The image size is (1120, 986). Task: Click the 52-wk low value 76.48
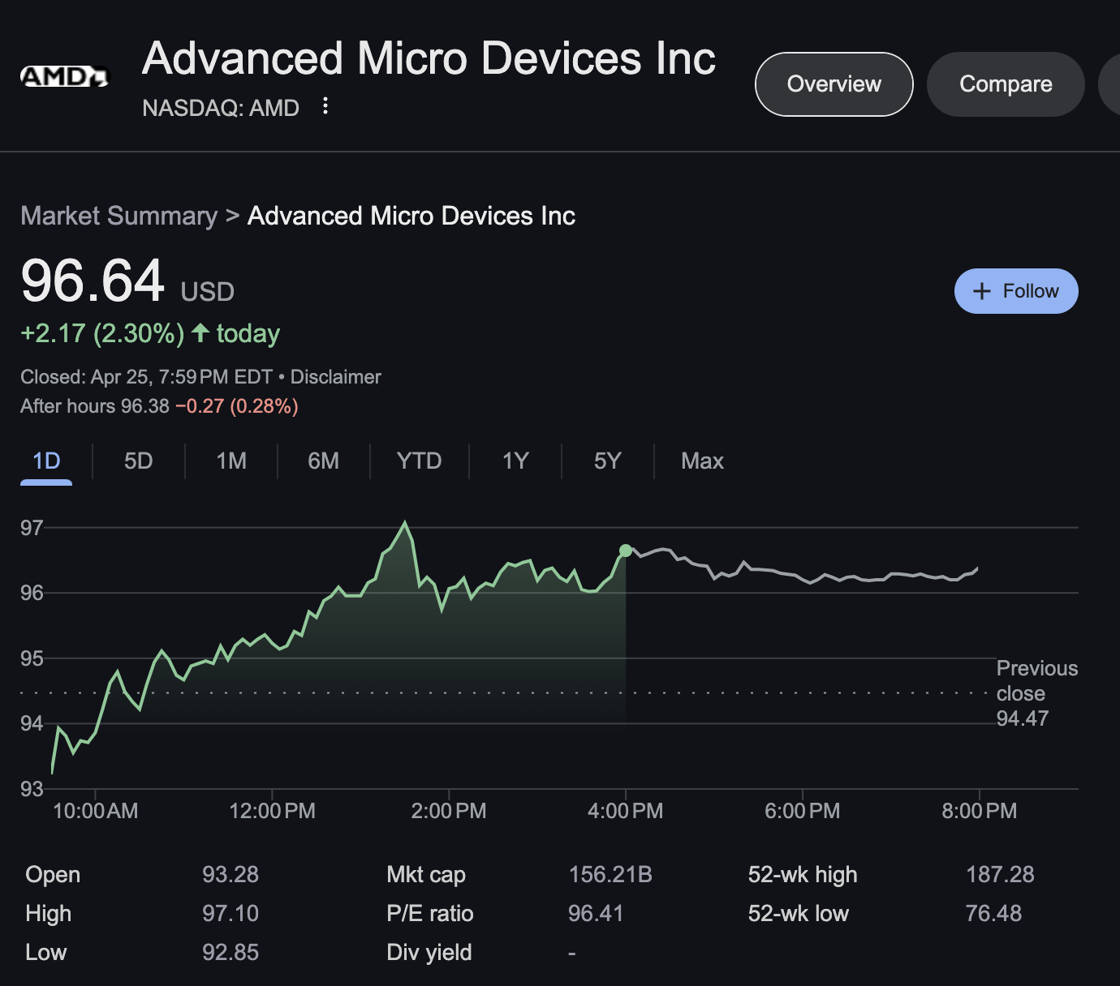click(x=993, y=914)
